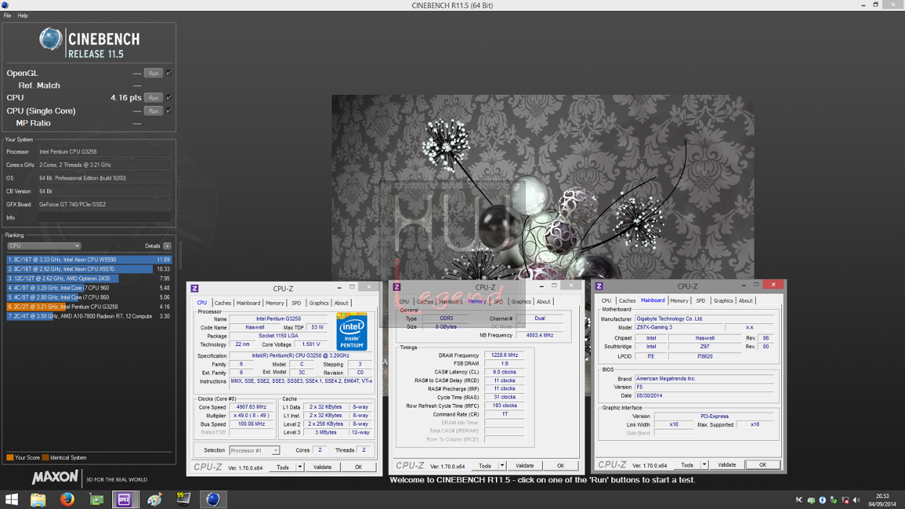Open Memory tab in left CPU-Z window
905x509 pixels.
click(x=275, y=303)
